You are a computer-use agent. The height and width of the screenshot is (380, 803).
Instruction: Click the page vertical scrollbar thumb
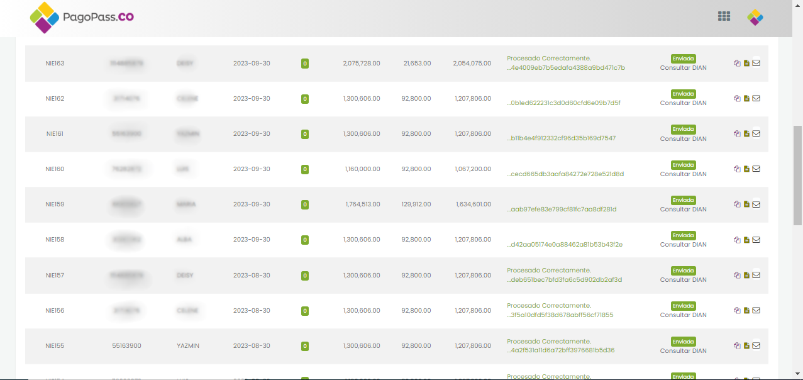(797, 175)
